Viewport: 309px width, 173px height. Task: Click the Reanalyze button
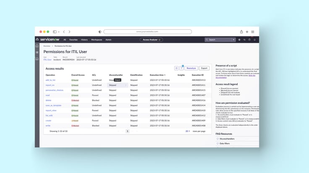[191, 68]
